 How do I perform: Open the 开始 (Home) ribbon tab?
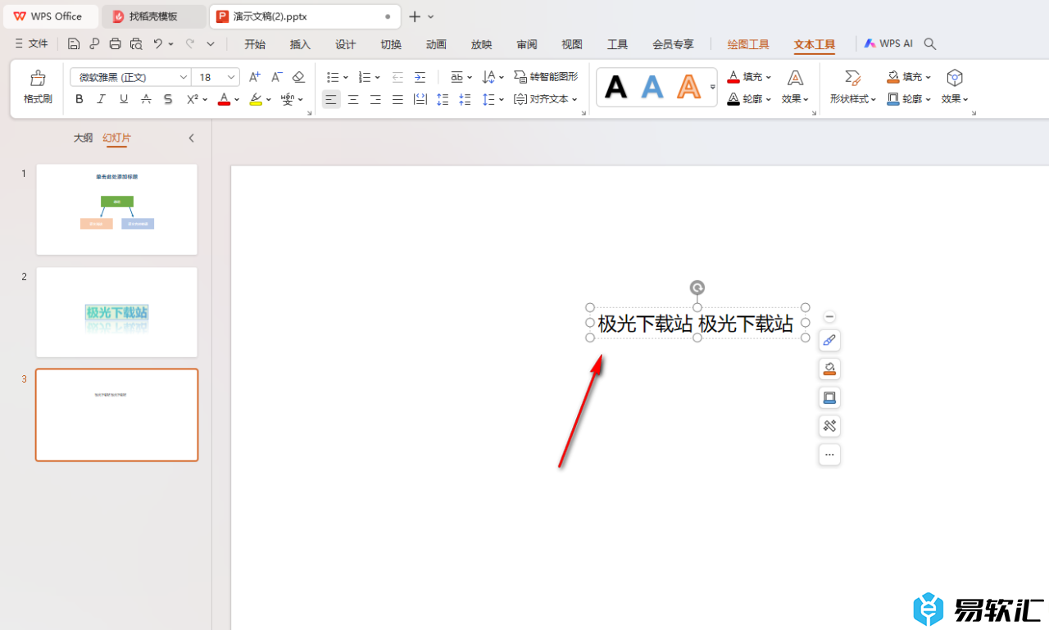255,44
